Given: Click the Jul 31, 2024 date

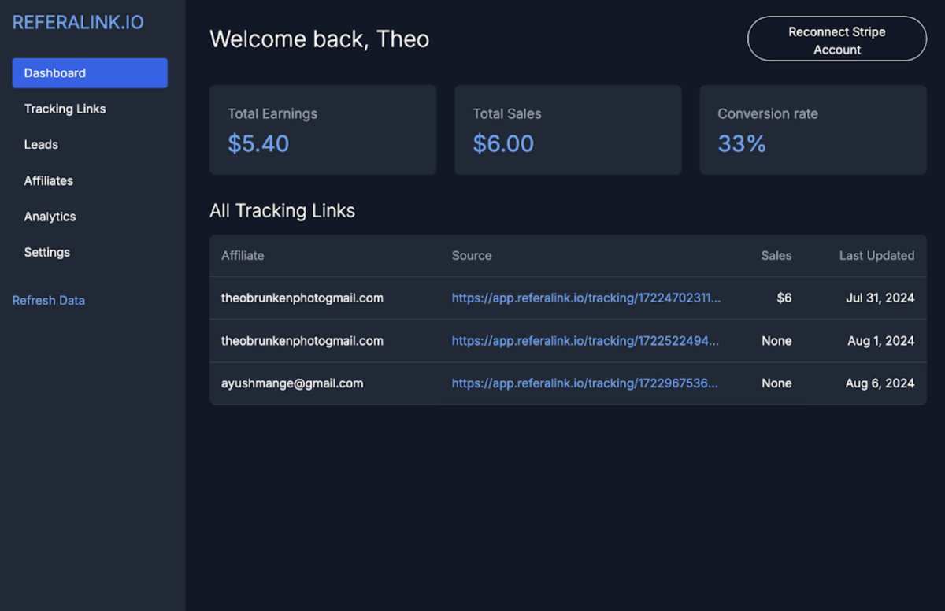Looking at the screenshot, I should (x=880, y=298).
